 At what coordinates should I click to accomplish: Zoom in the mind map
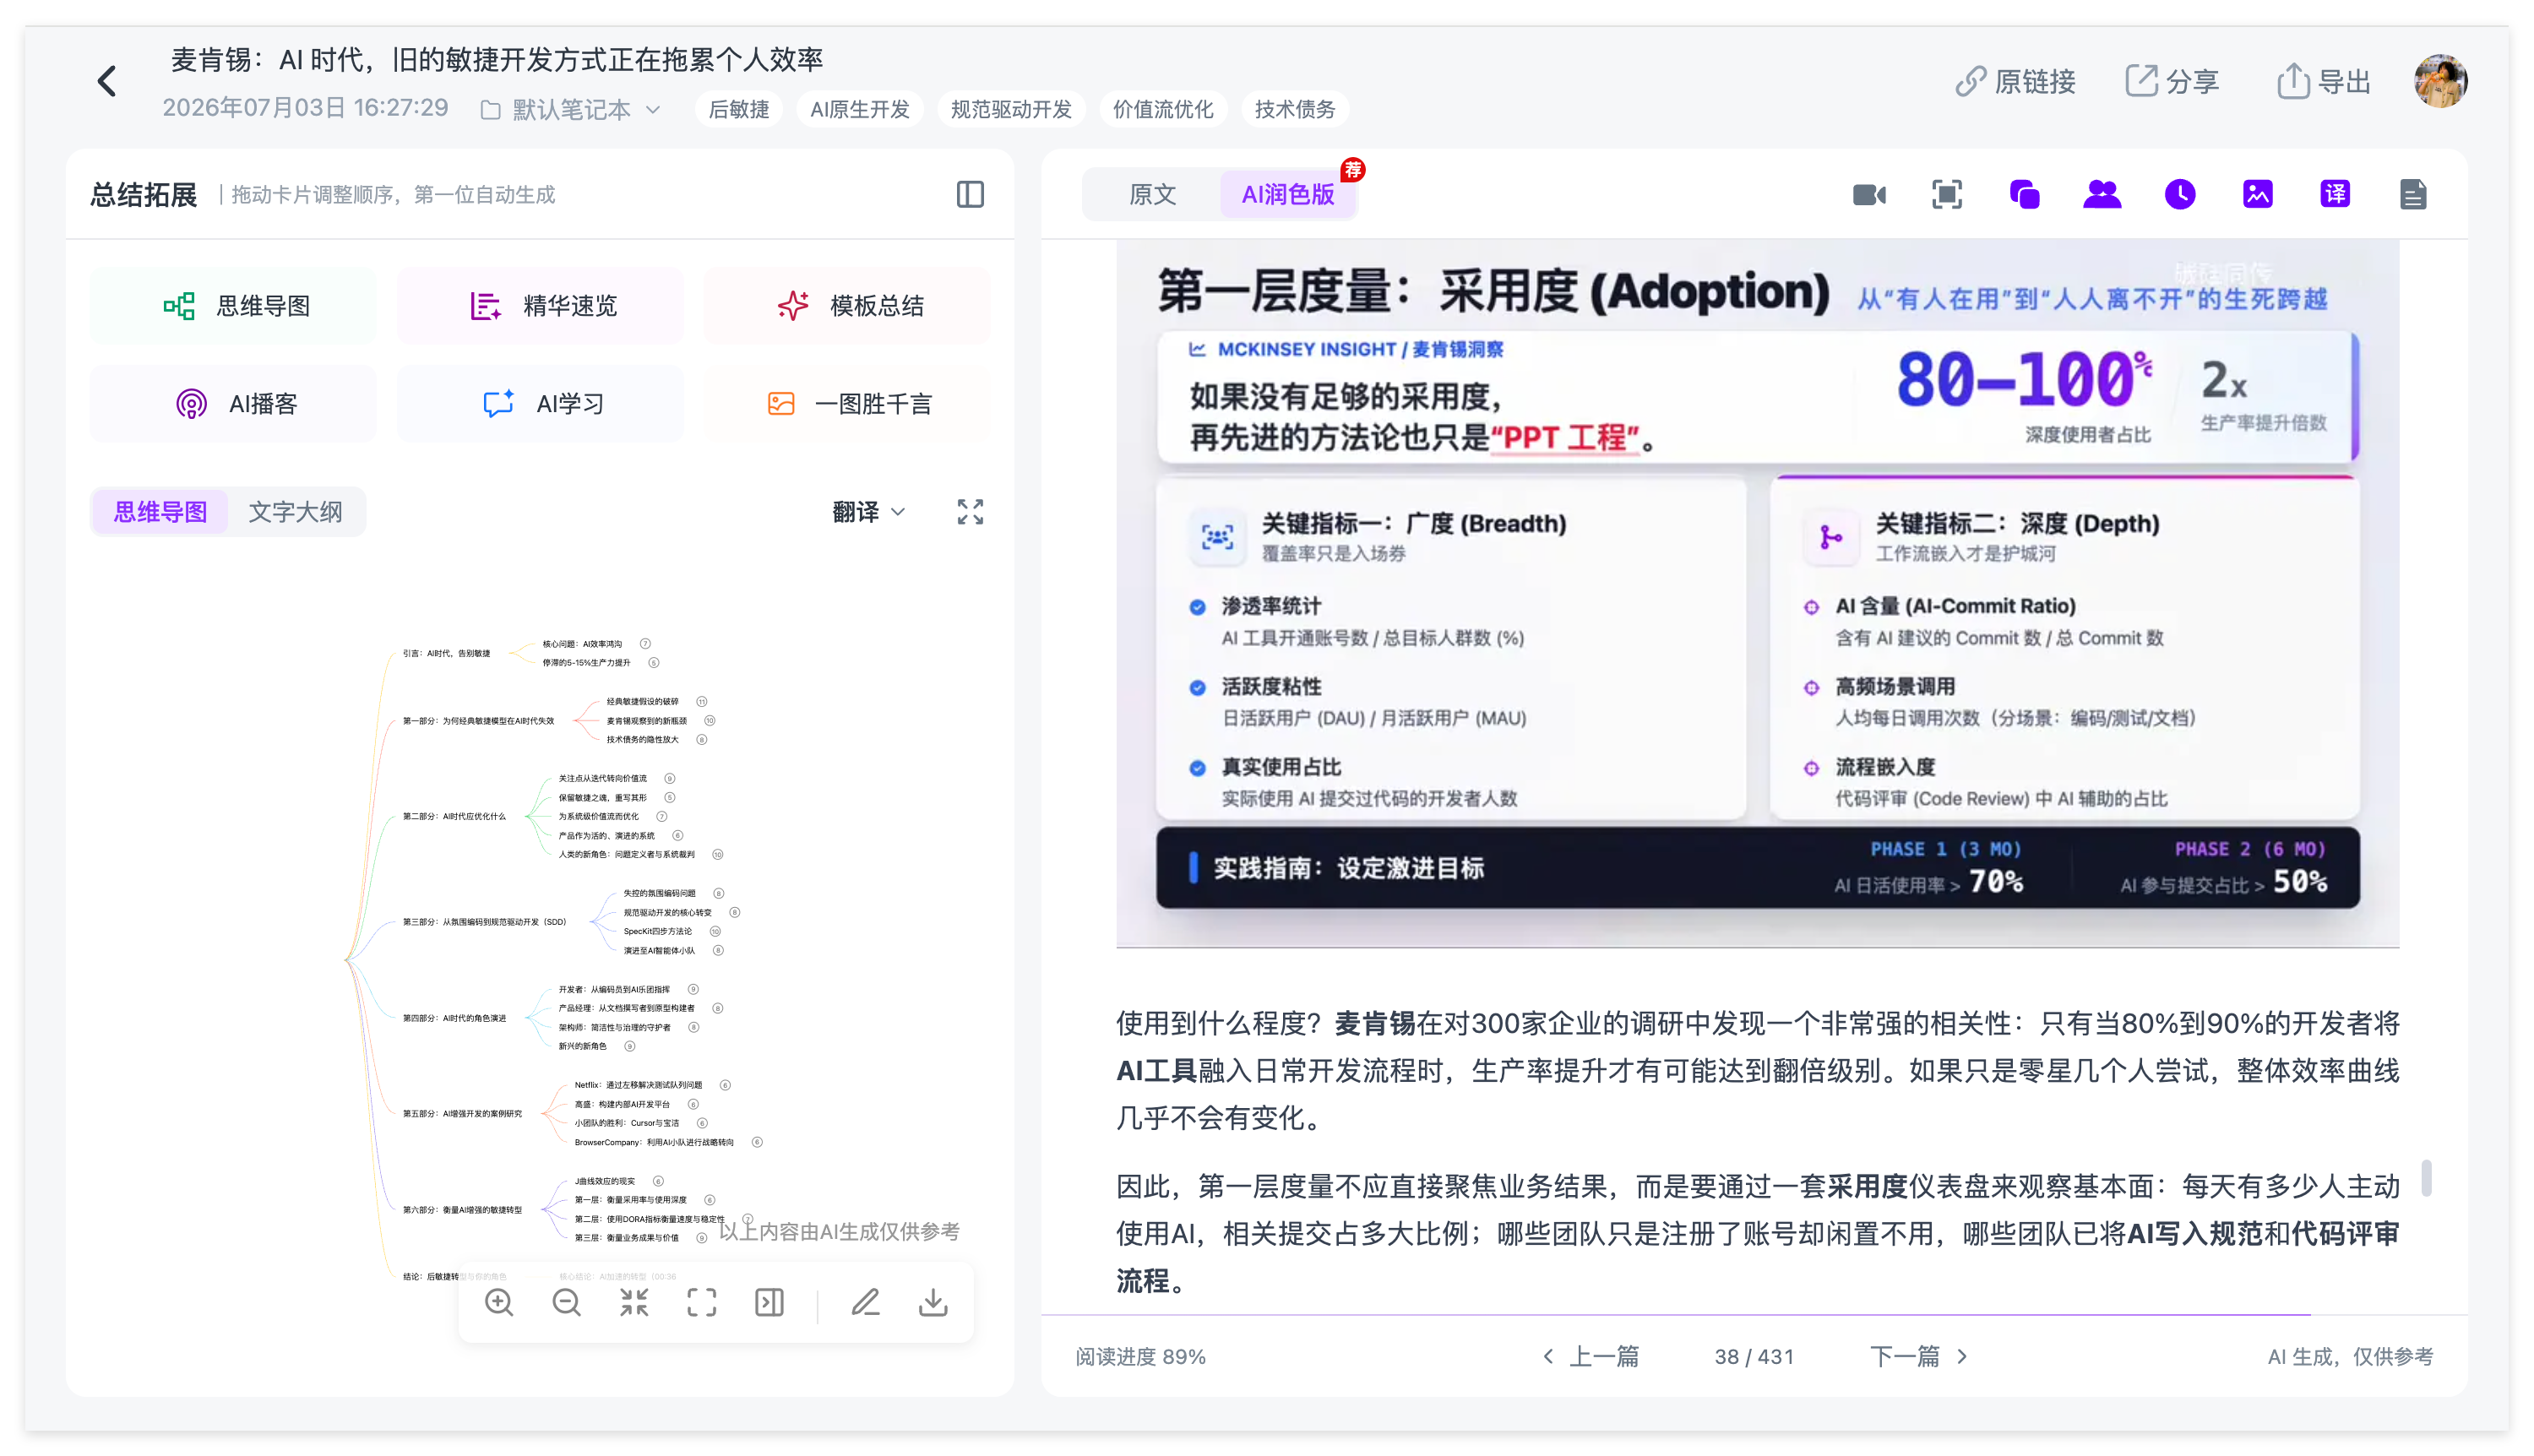pos(499,1302)
